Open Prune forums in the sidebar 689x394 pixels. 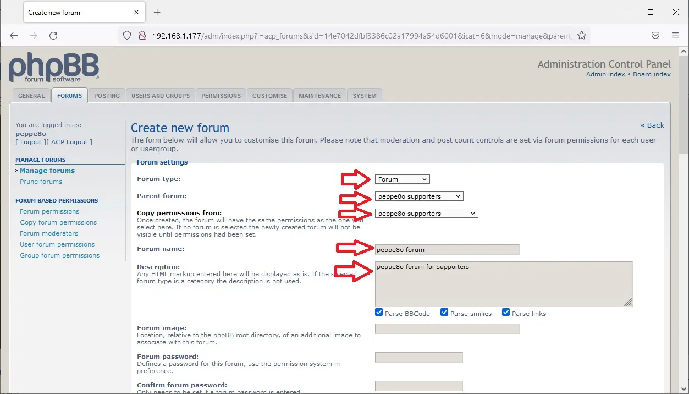click(41, 182)
